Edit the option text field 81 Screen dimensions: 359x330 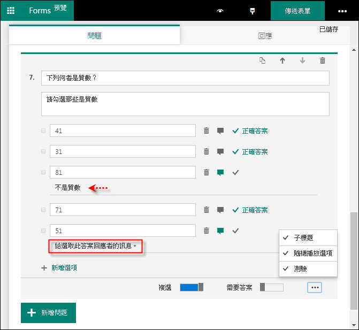click(x=123, y=172)
